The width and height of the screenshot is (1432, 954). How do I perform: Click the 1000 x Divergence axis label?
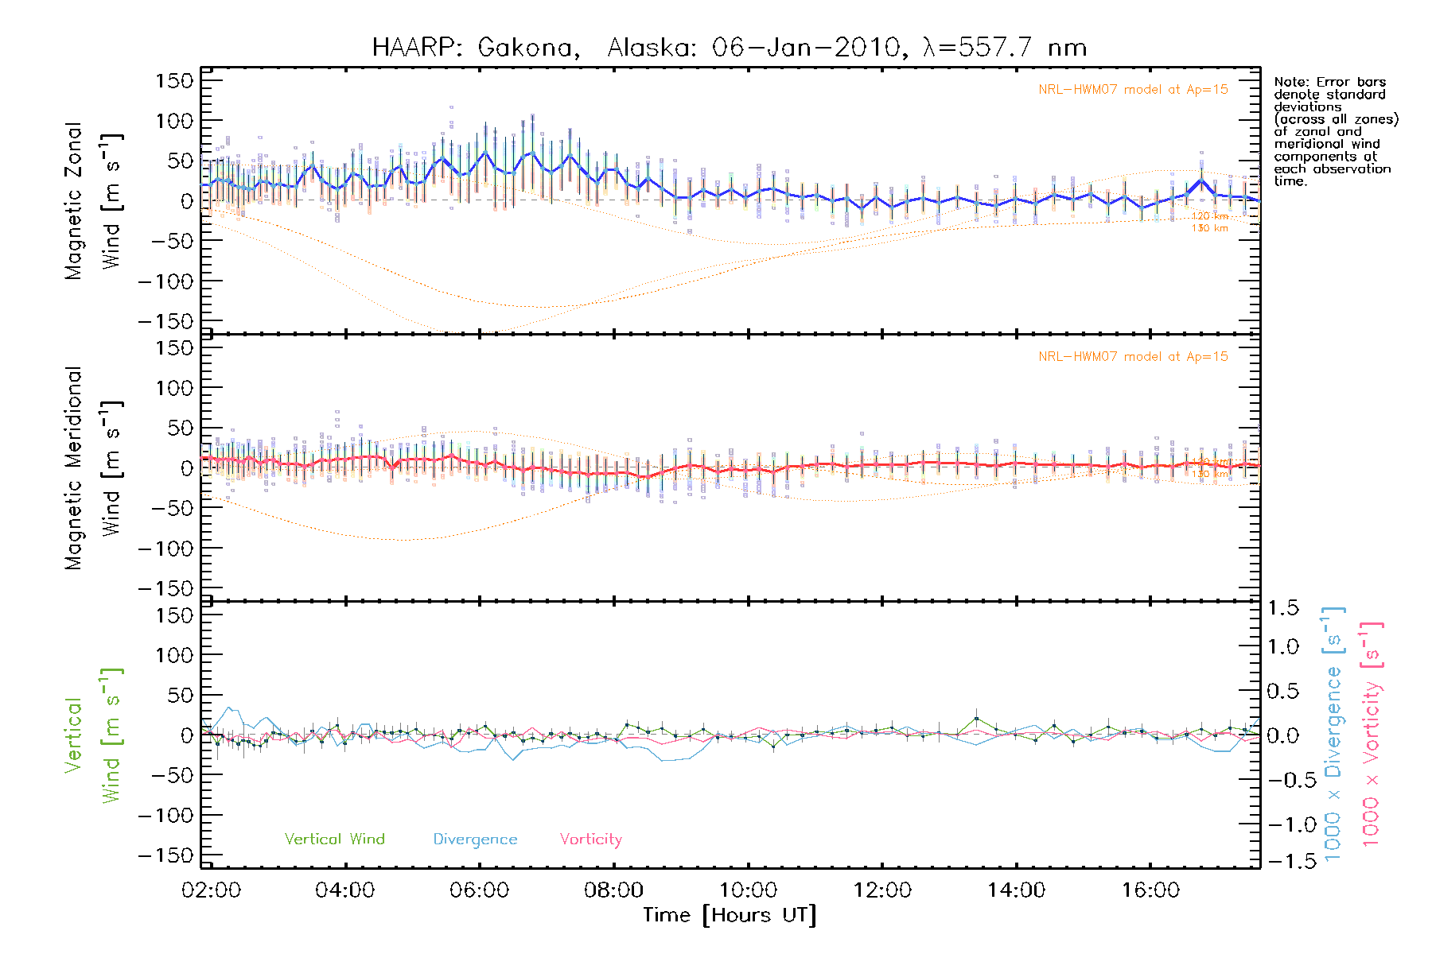pos(1333,735)
